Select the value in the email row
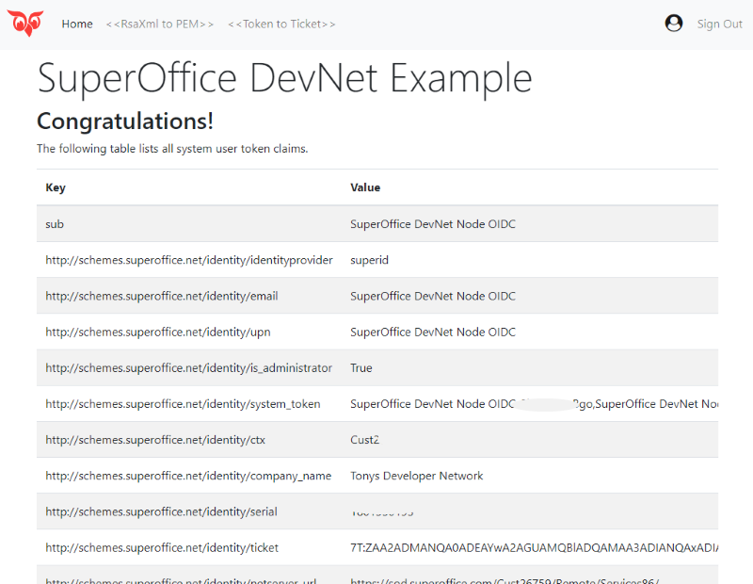 [x=433, y=296]
